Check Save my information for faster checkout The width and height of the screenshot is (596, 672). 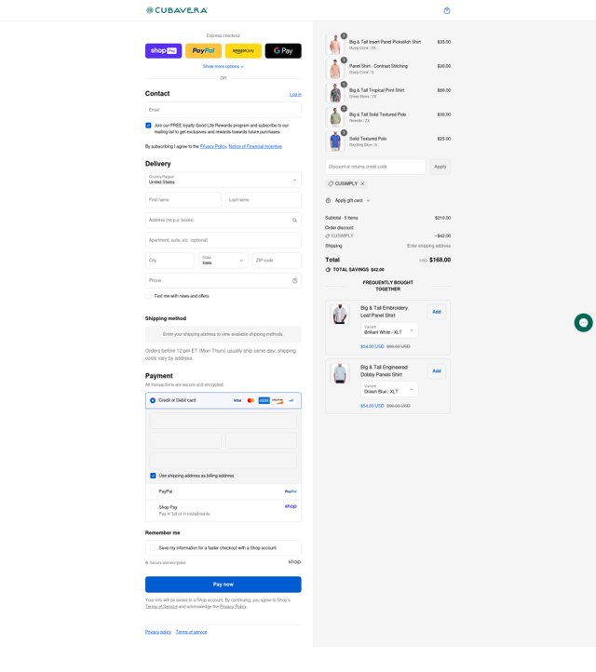[153, 548]
